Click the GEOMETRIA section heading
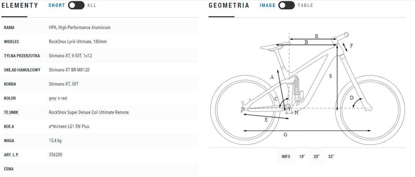This screenshot has height=177, width=415. click(229, 6)
